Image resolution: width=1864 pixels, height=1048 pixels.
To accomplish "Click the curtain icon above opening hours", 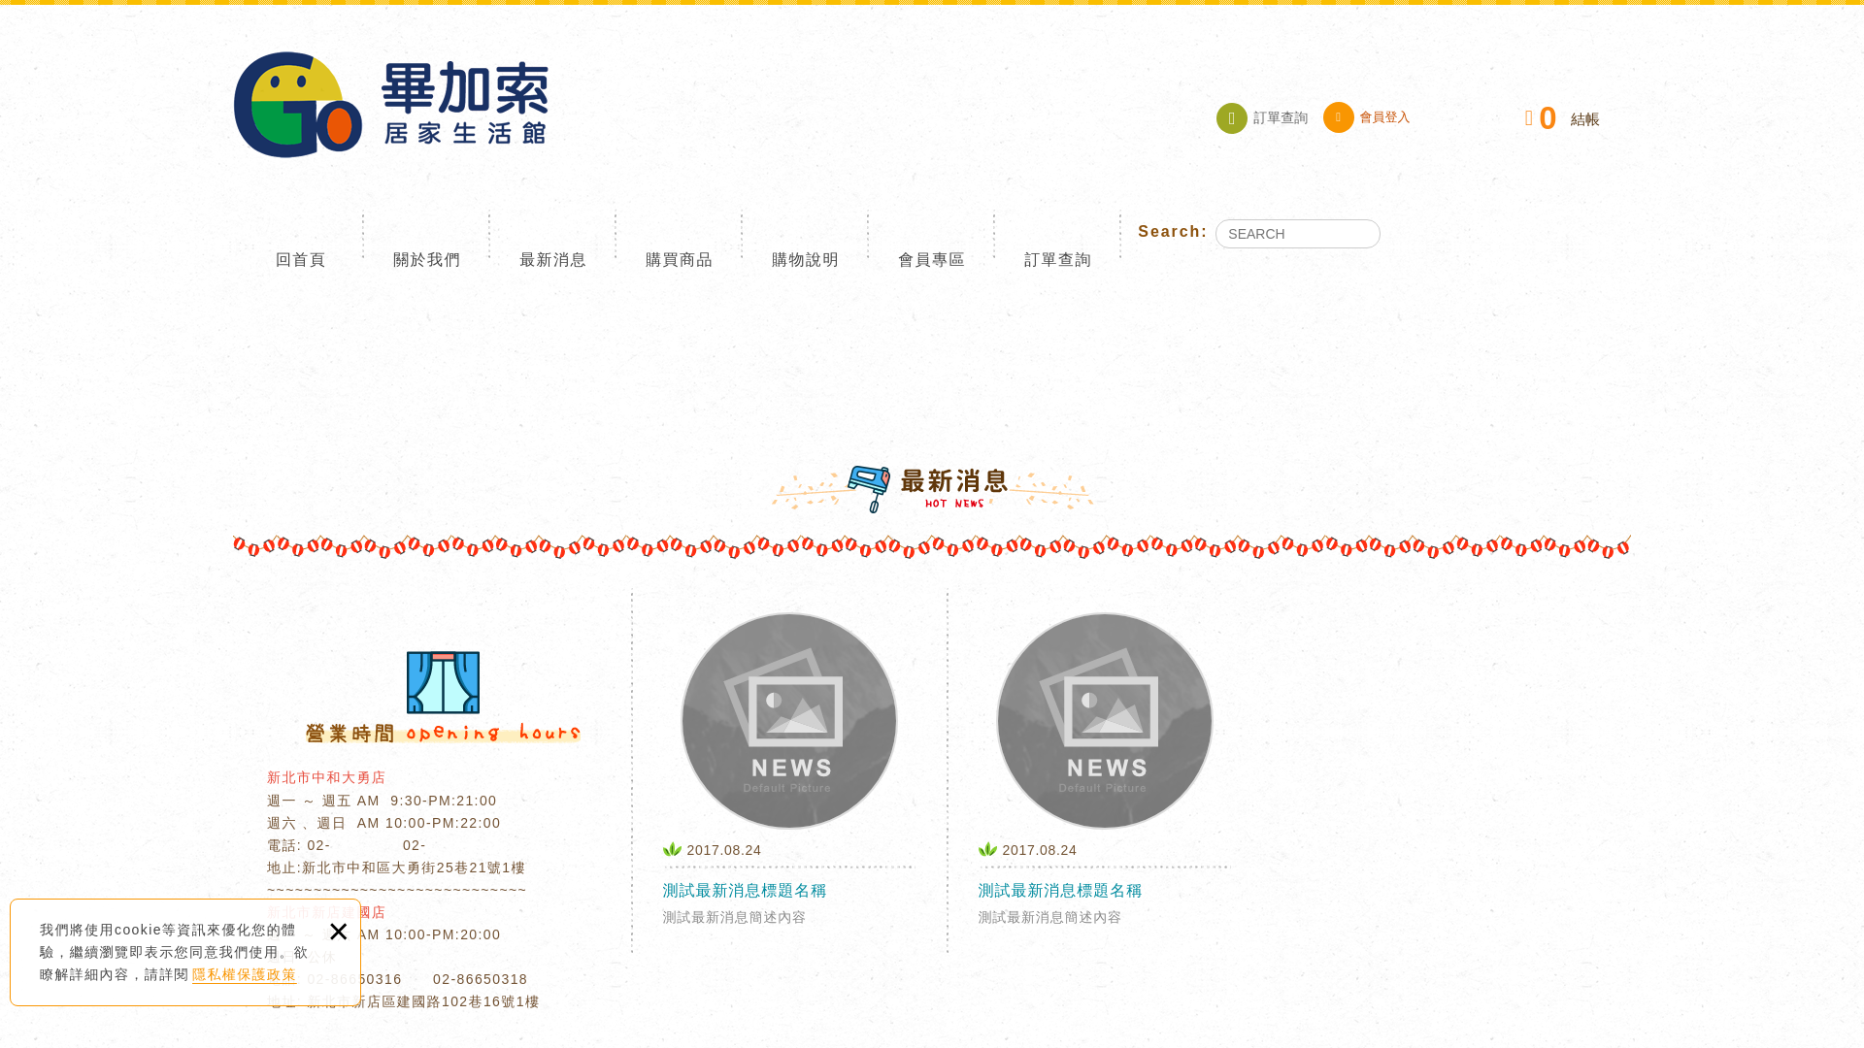I will (x=443, y=682).
